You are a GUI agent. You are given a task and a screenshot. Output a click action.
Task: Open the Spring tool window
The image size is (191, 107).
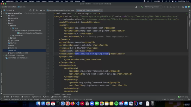67,97
